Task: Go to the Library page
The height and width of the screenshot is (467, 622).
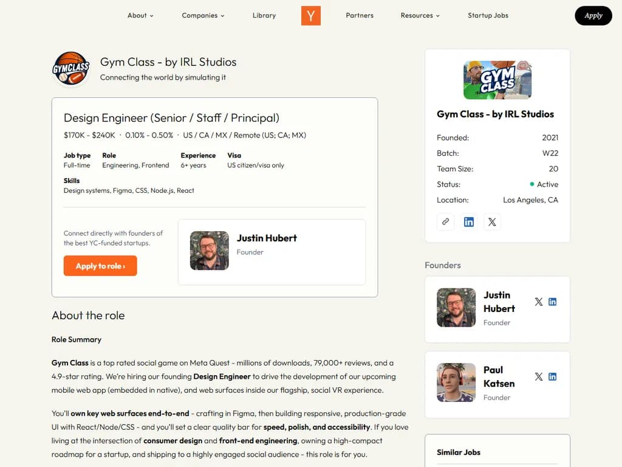Action: point(264,16)
